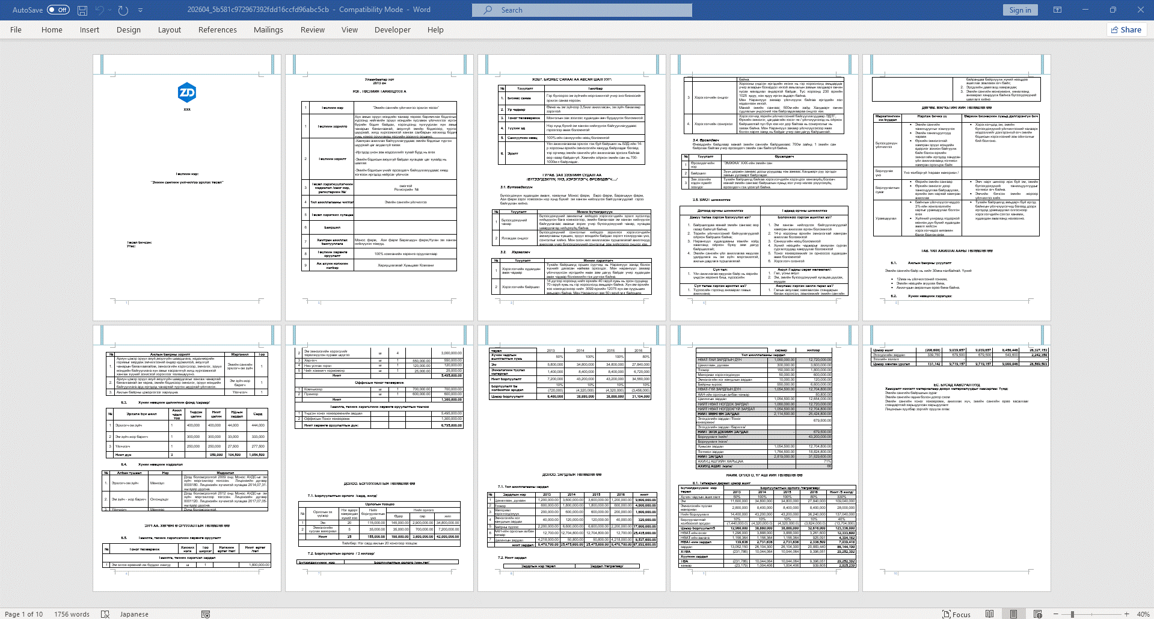The height and width of the screenshot is (619, 1154).
Task: Open the File menu
Action: tap(16, 29)
